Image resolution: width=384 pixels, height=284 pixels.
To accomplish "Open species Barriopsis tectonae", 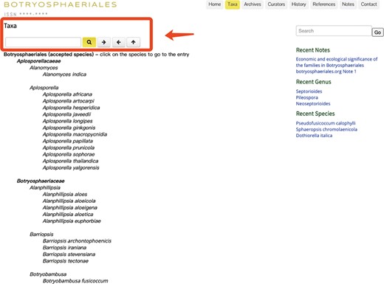I will (66, 261).
